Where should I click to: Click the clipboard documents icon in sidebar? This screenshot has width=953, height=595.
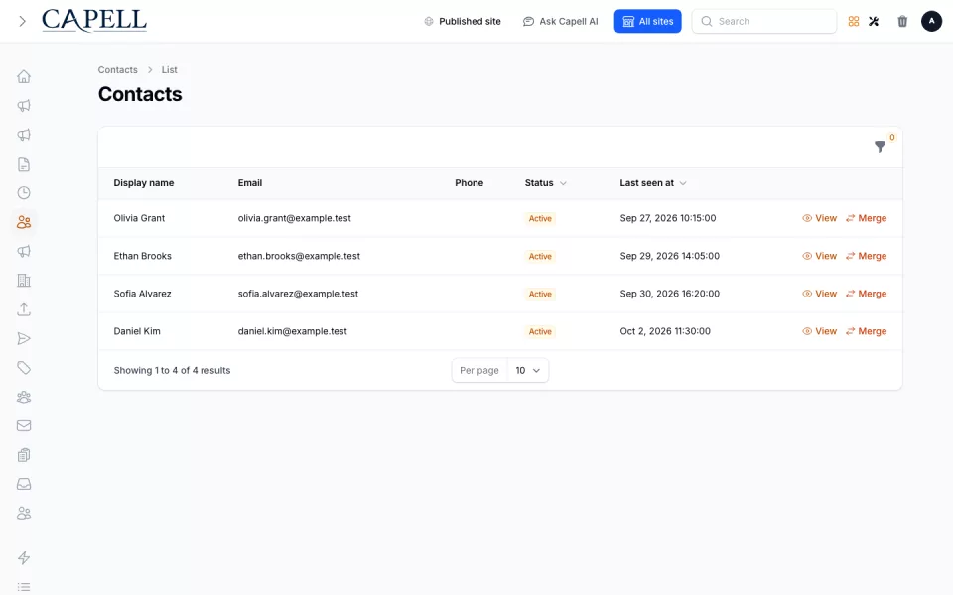[x=24, y=455]
